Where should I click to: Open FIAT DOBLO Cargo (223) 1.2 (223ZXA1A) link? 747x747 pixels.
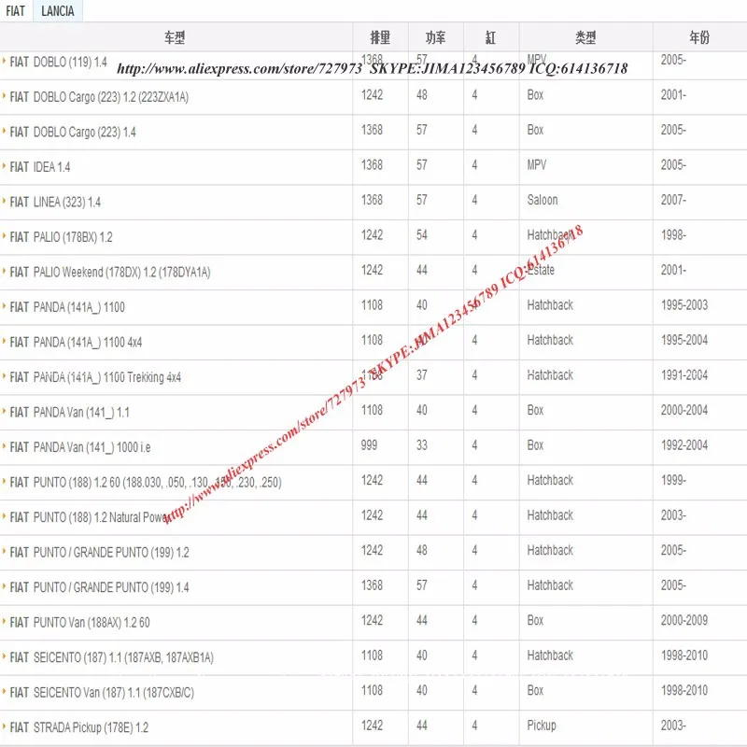(x=99, y=97)
